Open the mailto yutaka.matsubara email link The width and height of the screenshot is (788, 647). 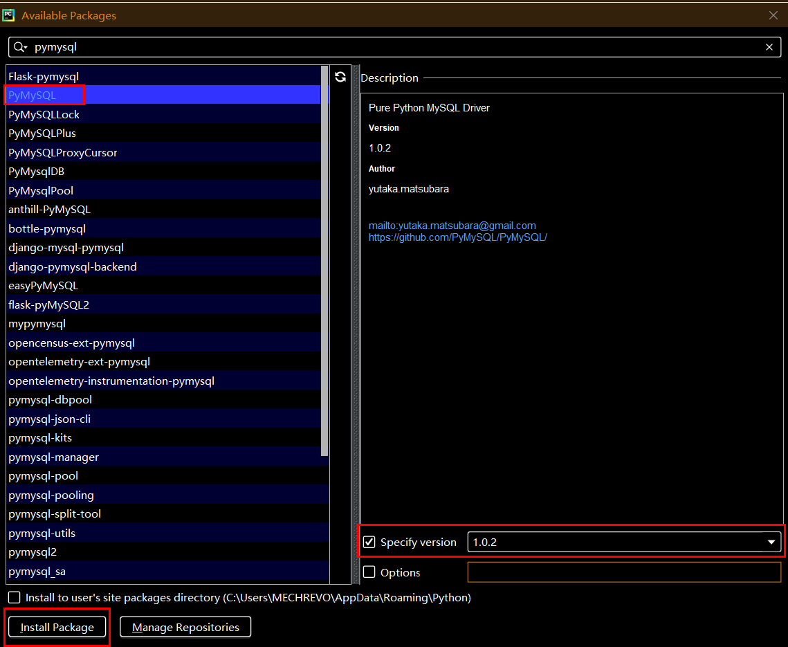click(x=452, y=226)
